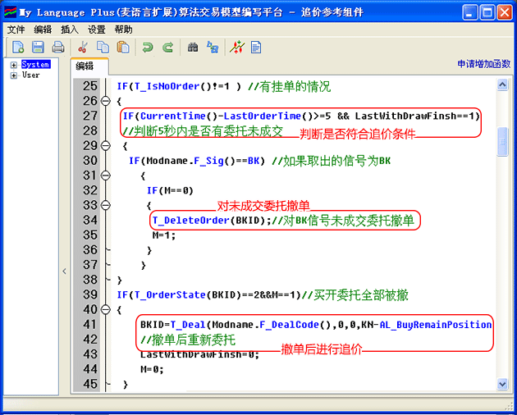Undo the last edit

pyautogui.click(x=148, y=48)
